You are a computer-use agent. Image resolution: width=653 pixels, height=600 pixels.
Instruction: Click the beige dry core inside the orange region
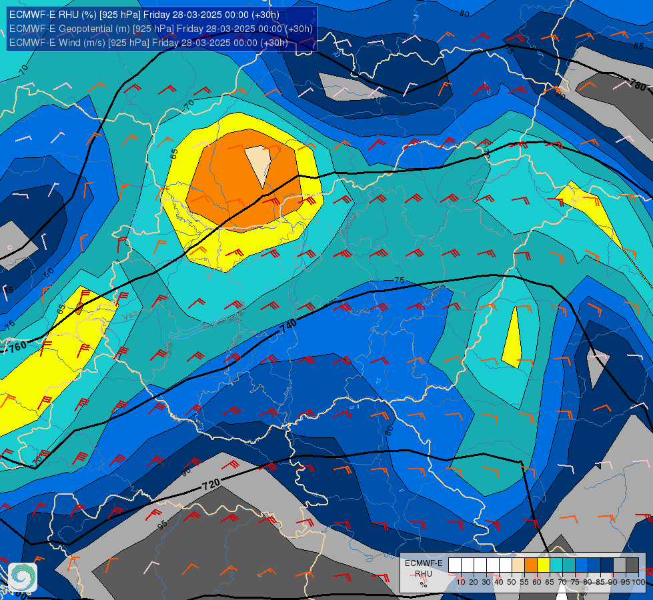coord(259,163)
